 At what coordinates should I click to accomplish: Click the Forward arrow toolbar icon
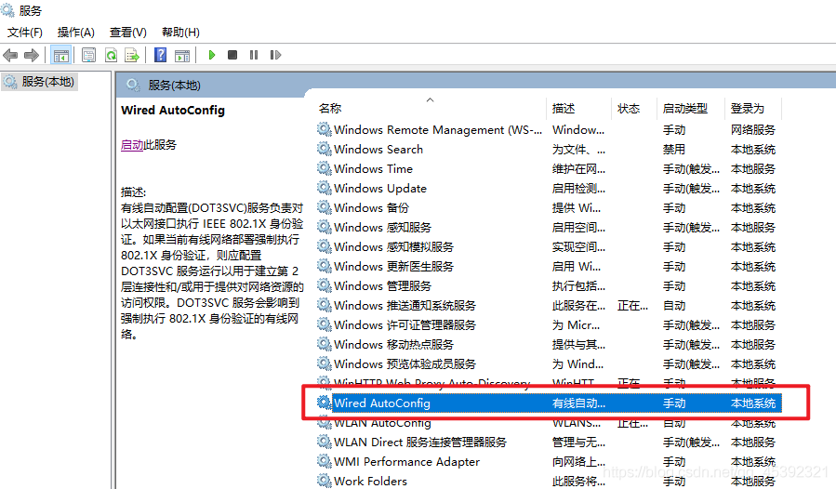coord(32,55)
